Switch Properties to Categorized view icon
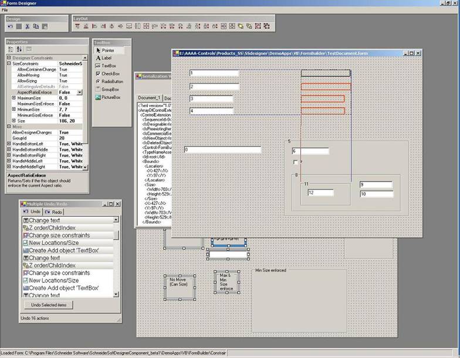Image resolution: width=460 pixels, height=358 pixels. pyautogui.click(x=11, y=49)
